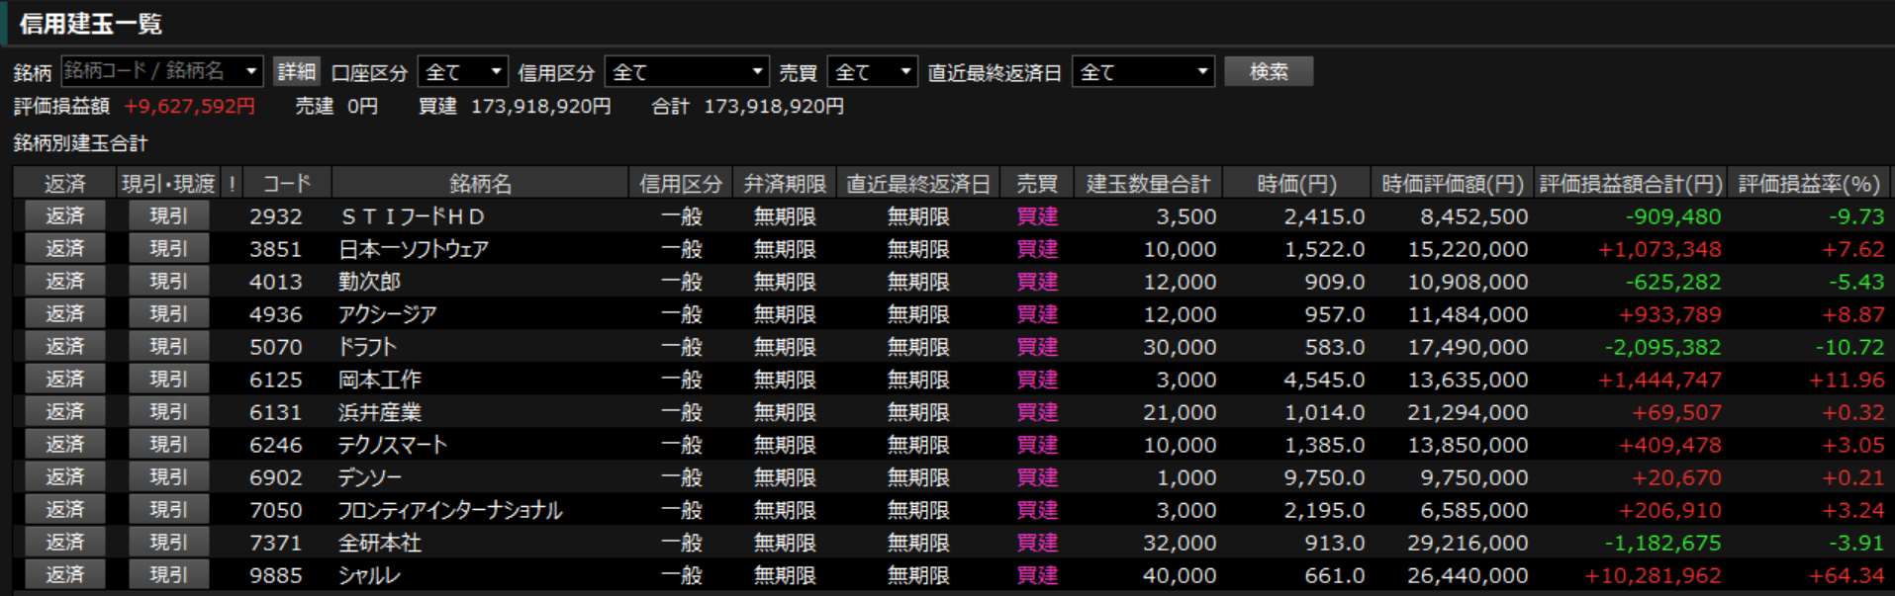Click 返済 for 2932 STIフードHD

pyautogui.click(x=65, y=215)
